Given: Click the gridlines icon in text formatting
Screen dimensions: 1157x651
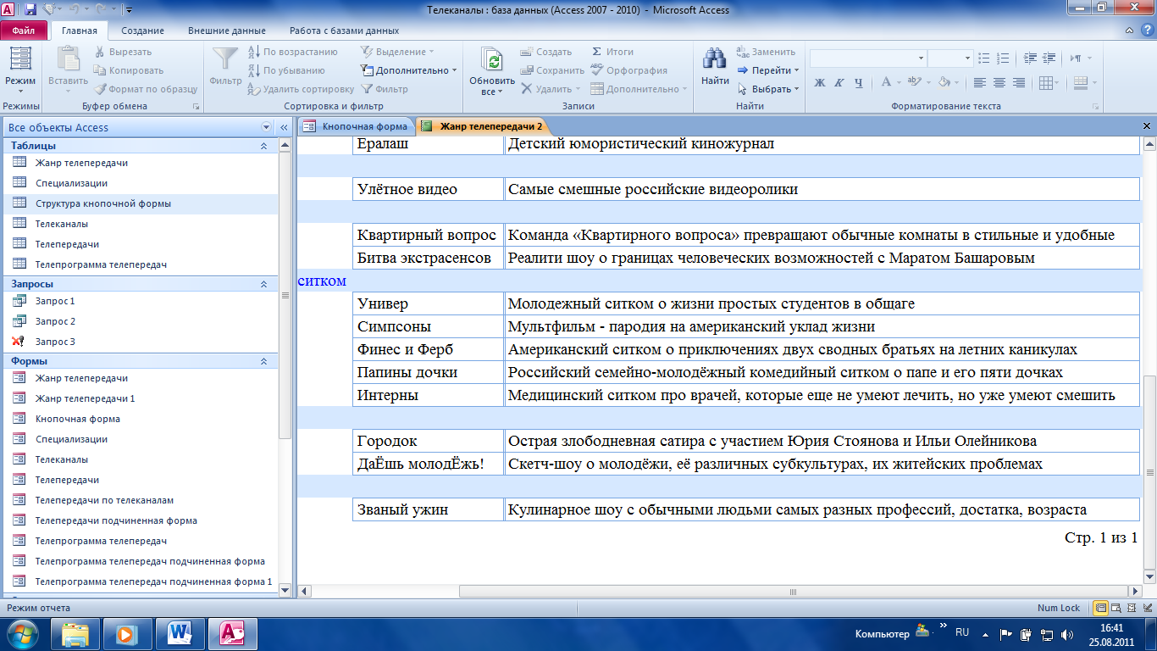Looking at the screenshot, I should coord(1046,82).
